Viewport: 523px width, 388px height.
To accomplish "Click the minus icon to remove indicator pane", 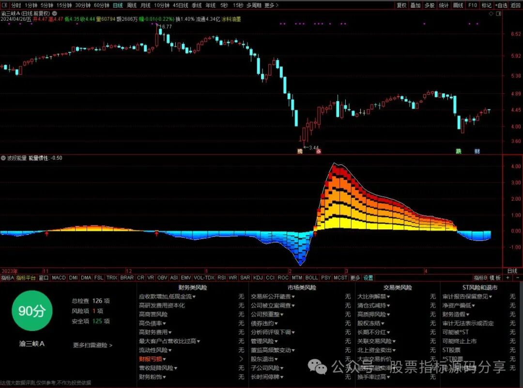I will pyautogui.click(x=518, y=278).
